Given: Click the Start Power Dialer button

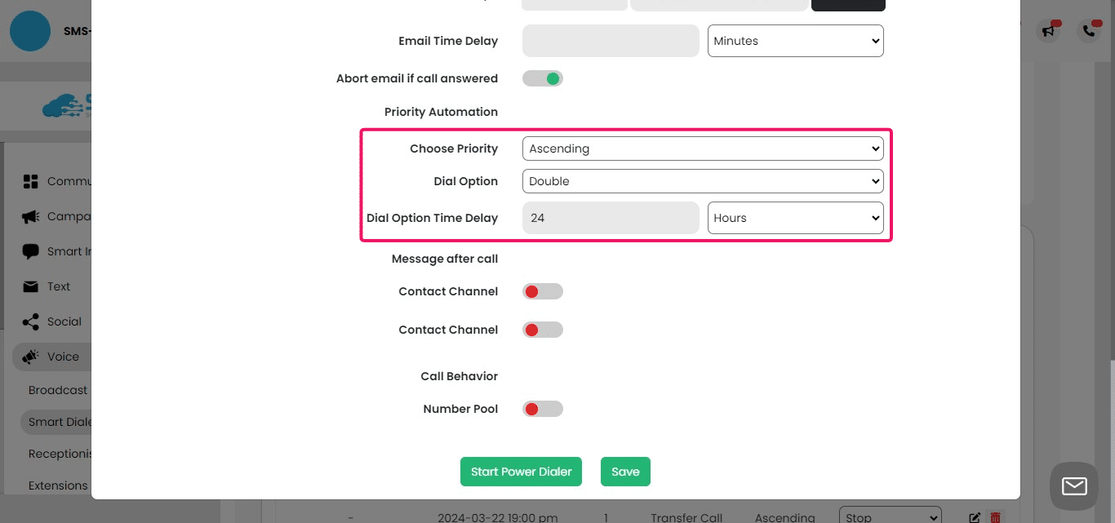Looking at the screenshot, I should (521, 472).
